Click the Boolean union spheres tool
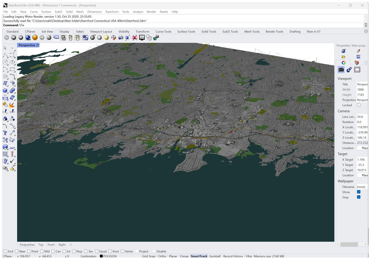 (x=12, y=91)
